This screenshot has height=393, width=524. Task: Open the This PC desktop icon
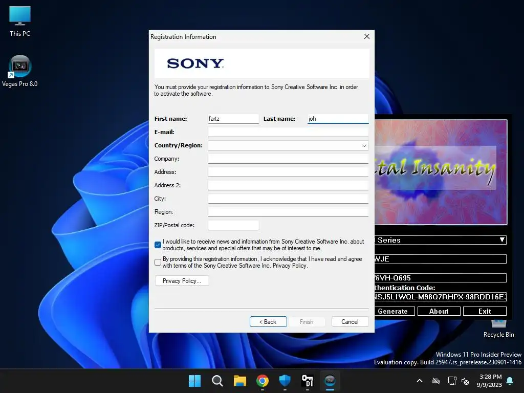20,21
